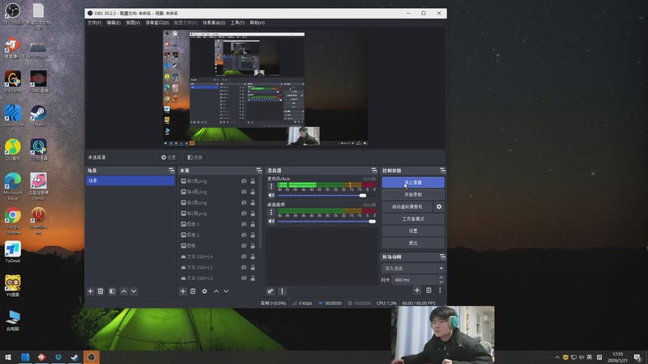648x364 pixels.
Task: Open 麦克风/Aux three-dot options menu
Action: point(271,187)
